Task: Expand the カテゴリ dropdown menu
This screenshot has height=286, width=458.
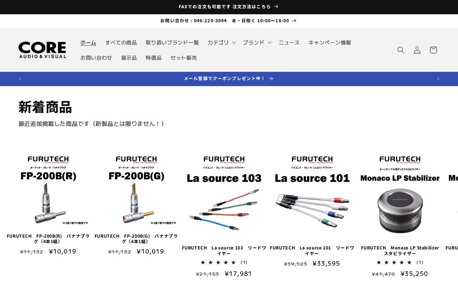Action: [x=221, y=42]
